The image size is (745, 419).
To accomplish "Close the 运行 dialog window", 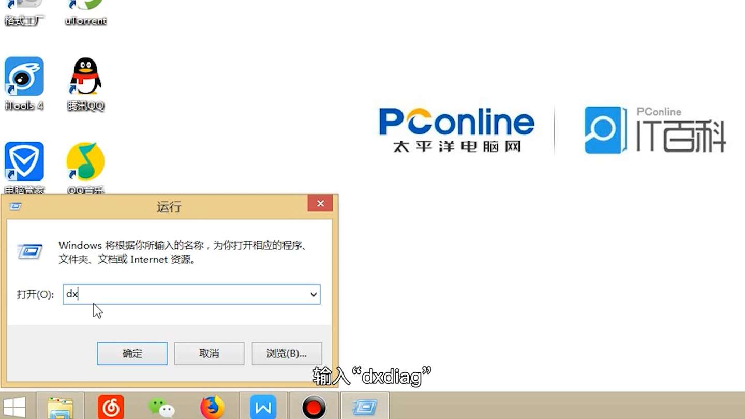I will pos(320,203).
